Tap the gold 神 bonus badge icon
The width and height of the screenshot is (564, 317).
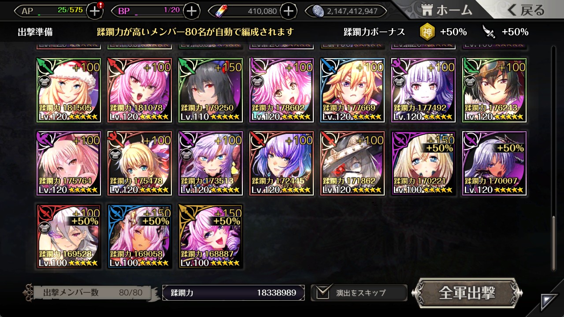tap(426, 32)
